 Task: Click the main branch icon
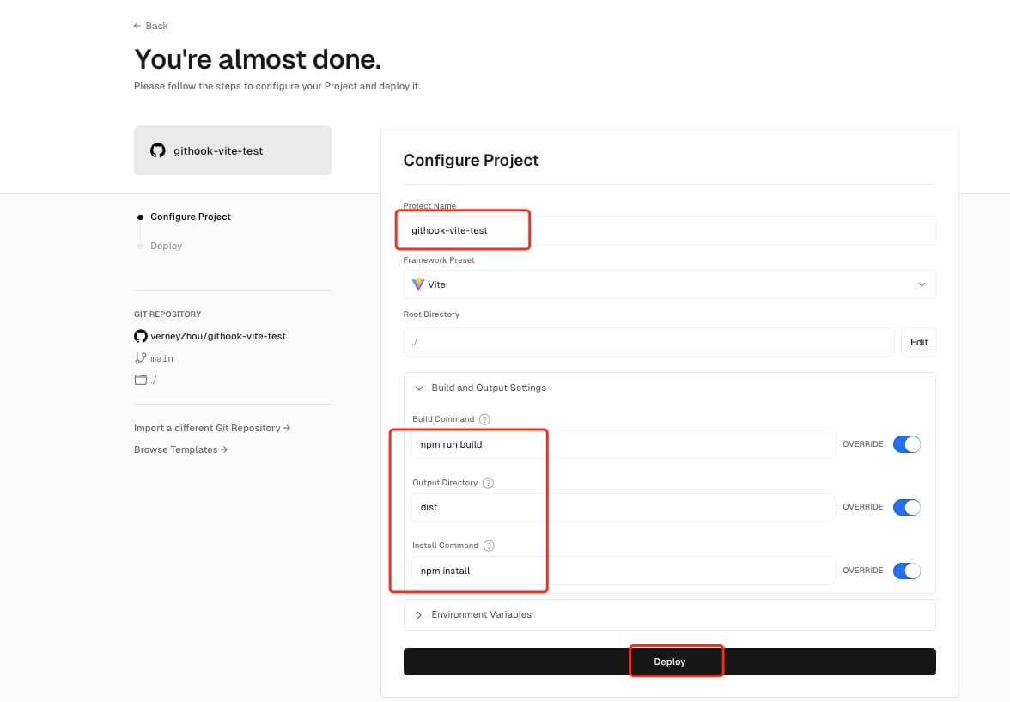(141, 358)
